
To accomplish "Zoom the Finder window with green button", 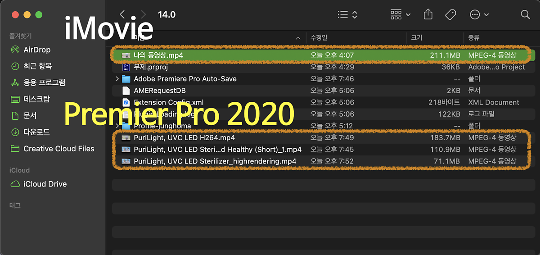I will pos(38,14).
